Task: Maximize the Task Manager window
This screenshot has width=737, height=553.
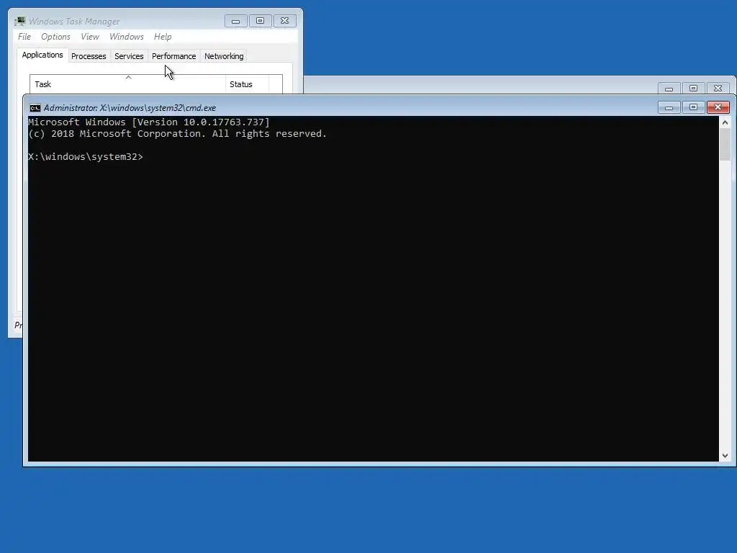Action: pos(261,21)
